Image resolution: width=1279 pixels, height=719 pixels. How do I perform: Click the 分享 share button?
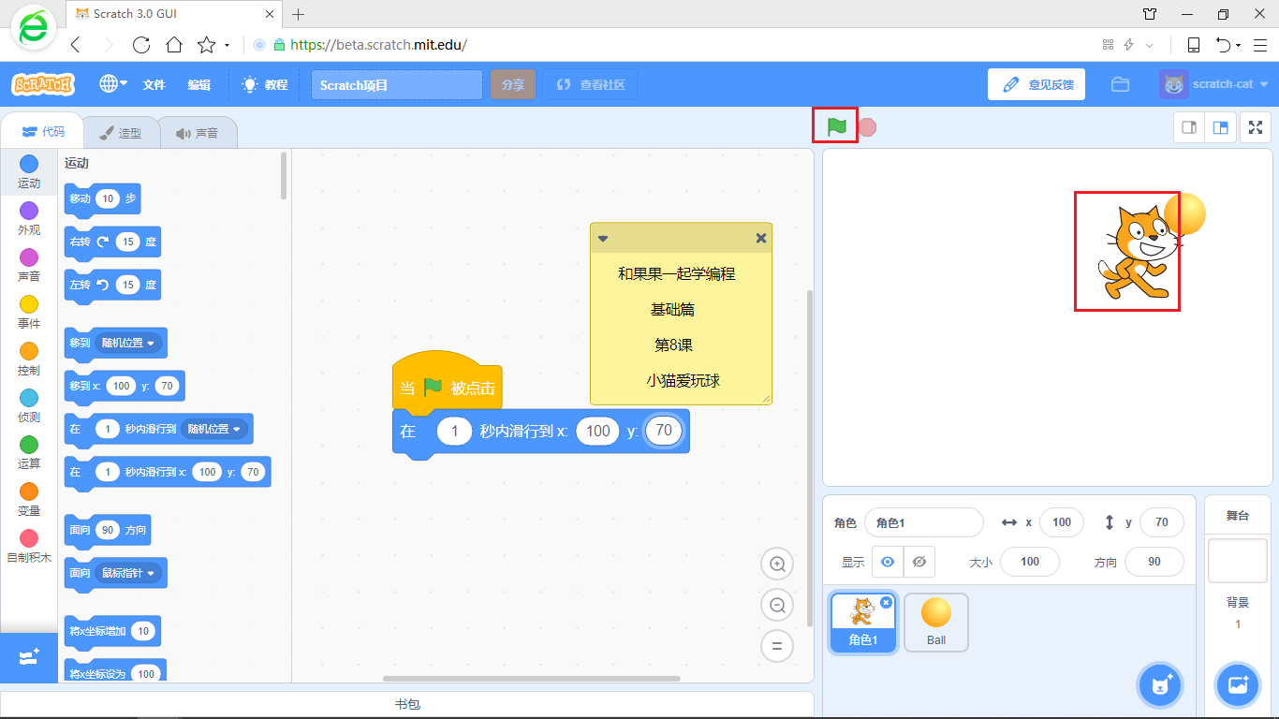pyautogui.click(x=512, y=84)
